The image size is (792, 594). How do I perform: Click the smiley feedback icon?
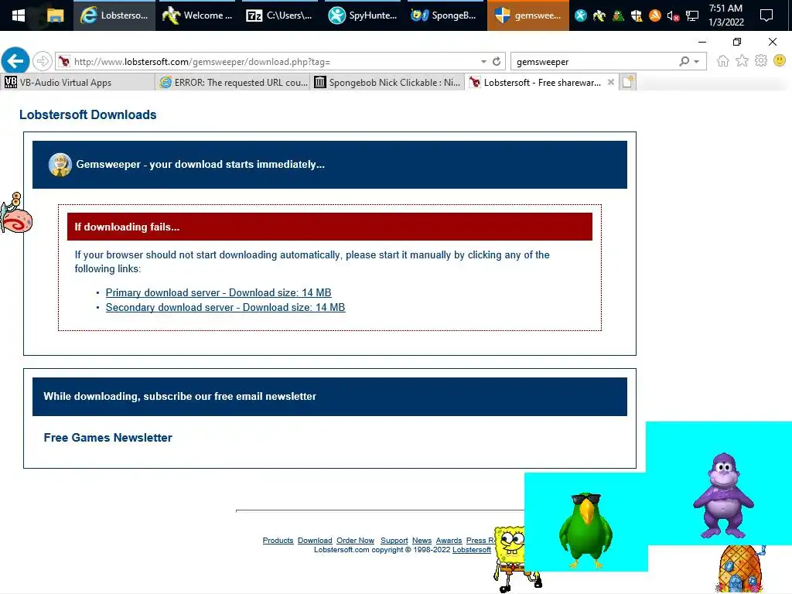780,61
